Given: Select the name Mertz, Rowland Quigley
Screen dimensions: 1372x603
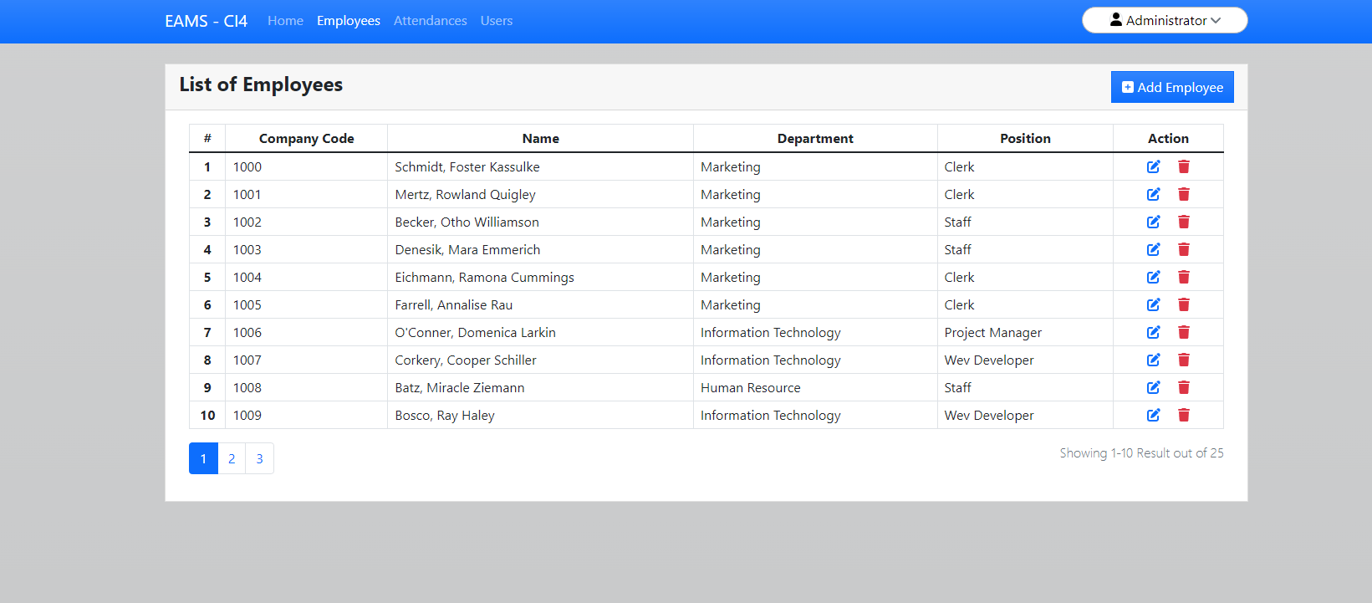Looking at the screenshot, I should click(466, 195).
